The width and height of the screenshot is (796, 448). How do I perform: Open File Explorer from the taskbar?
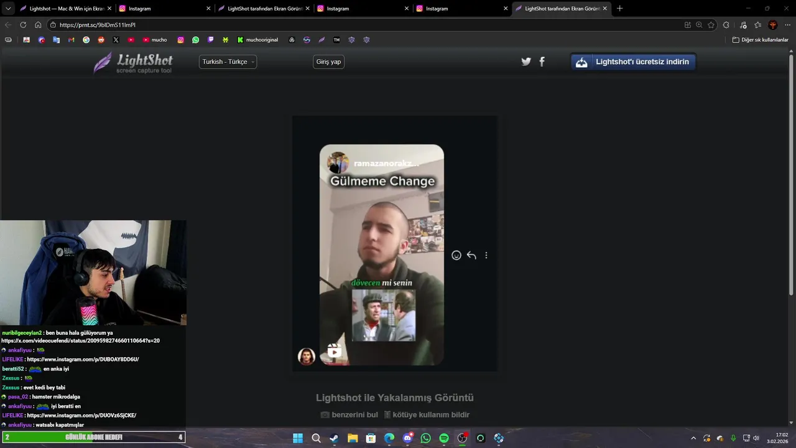[x=353, y=438]
